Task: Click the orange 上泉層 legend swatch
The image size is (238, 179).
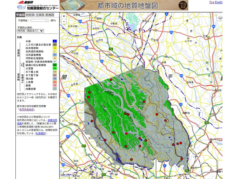Action: click(55, 82)
